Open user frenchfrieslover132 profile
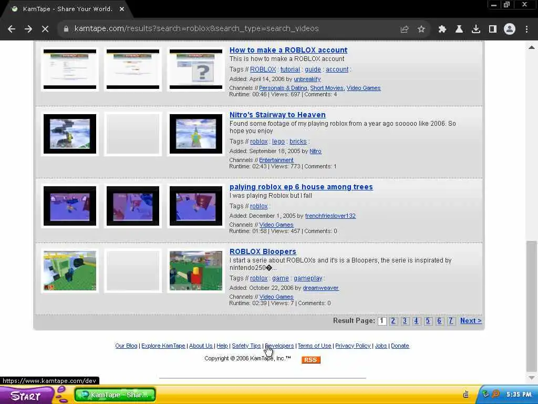 point(330,216)
